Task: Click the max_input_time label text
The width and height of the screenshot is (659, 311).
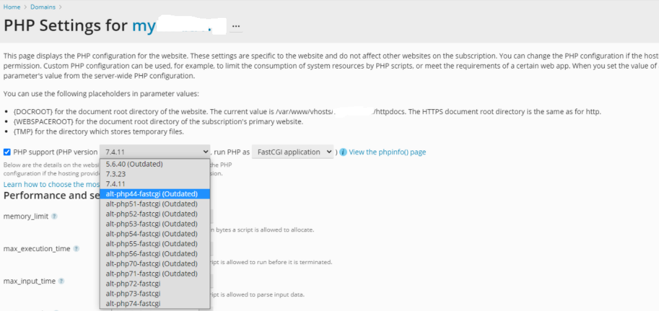Action: 30,281
